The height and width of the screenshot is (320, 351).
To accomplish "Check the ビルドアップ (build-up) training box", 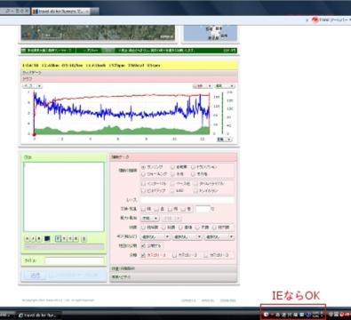I will point(144,191).
